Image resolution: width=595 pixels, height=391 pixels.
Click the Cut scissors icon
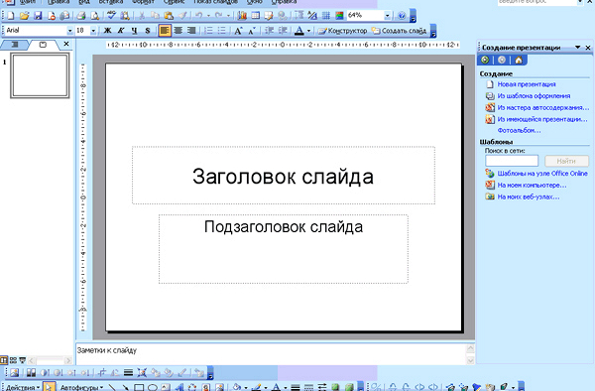(142, 16)
